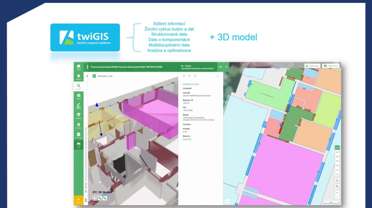Select floor 2.NP in floor switcher

pyautogui.click(x=337, y=166)
